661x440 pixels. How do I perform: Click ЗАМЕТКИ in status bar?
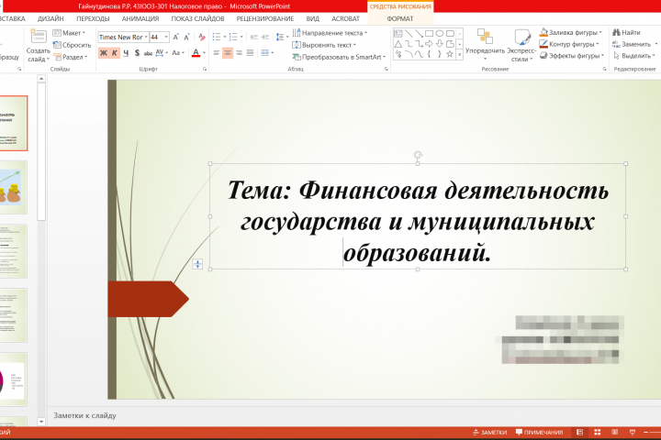490,433
